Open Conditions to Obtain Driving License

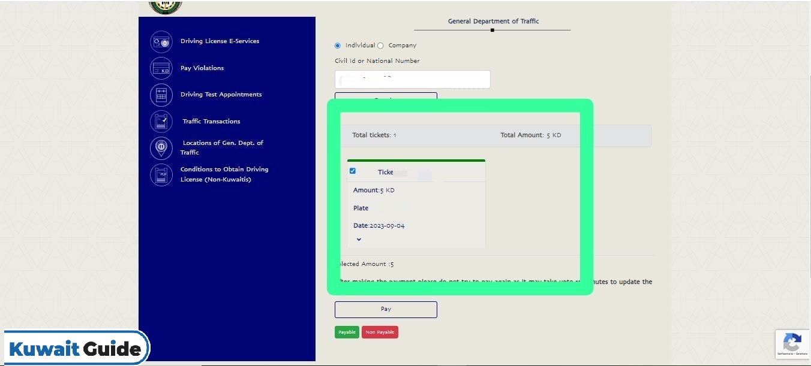(224, 174)
